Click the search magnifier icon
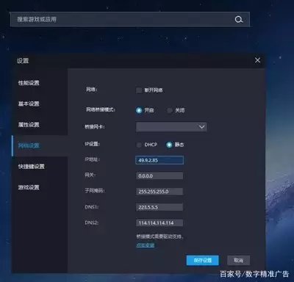The image size is (294, 282). point(239,19)
